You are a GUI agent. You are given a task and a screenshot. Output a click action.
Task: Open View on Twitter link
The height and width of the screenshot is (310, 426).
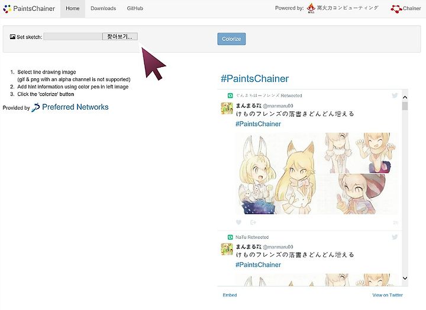click(388, 295)
